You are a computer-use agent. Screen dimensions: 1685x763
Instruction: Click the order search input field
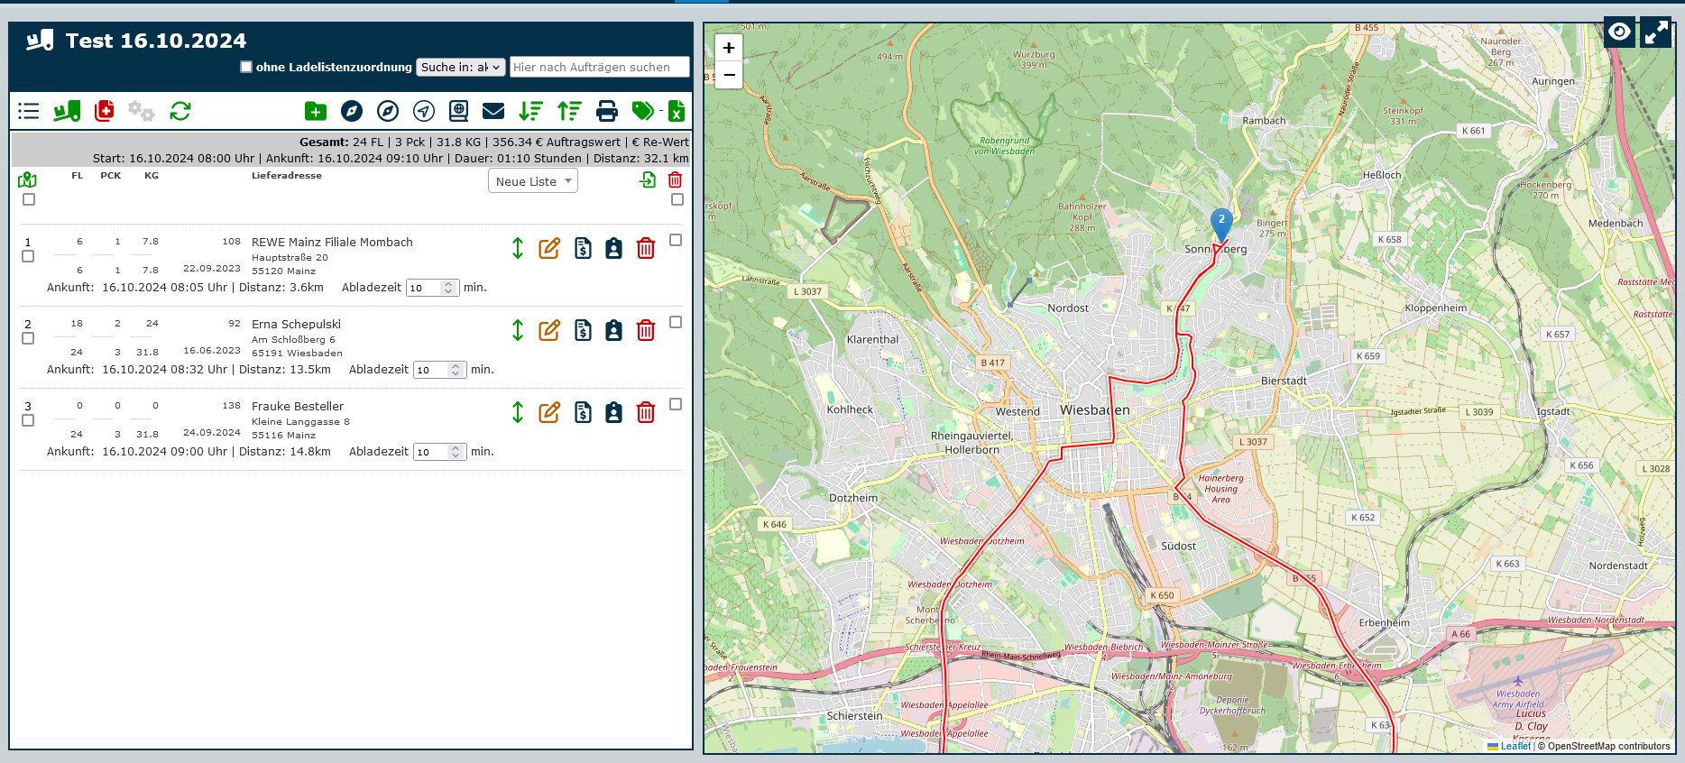tap(599, 67)
